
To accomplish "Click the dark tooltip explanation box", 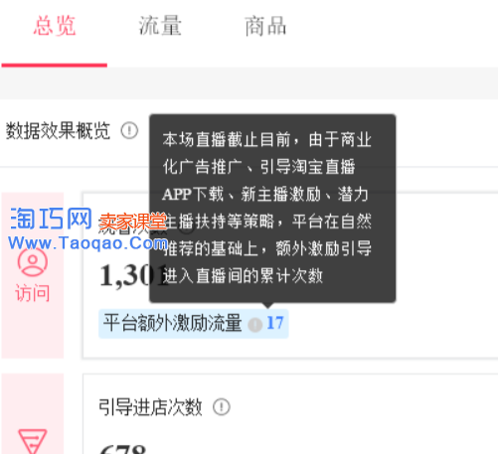I will (x=272, y=209).
